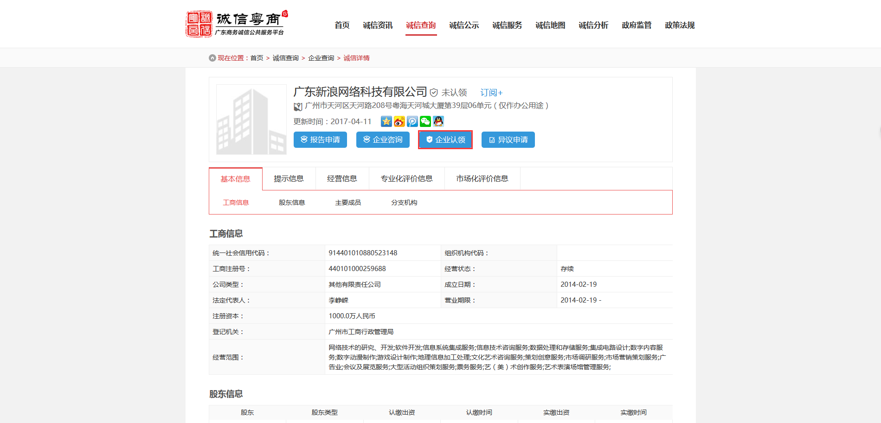Open 政府监管 navigation item
Viewport: 881px width, 423px height.
click(637, 25)
